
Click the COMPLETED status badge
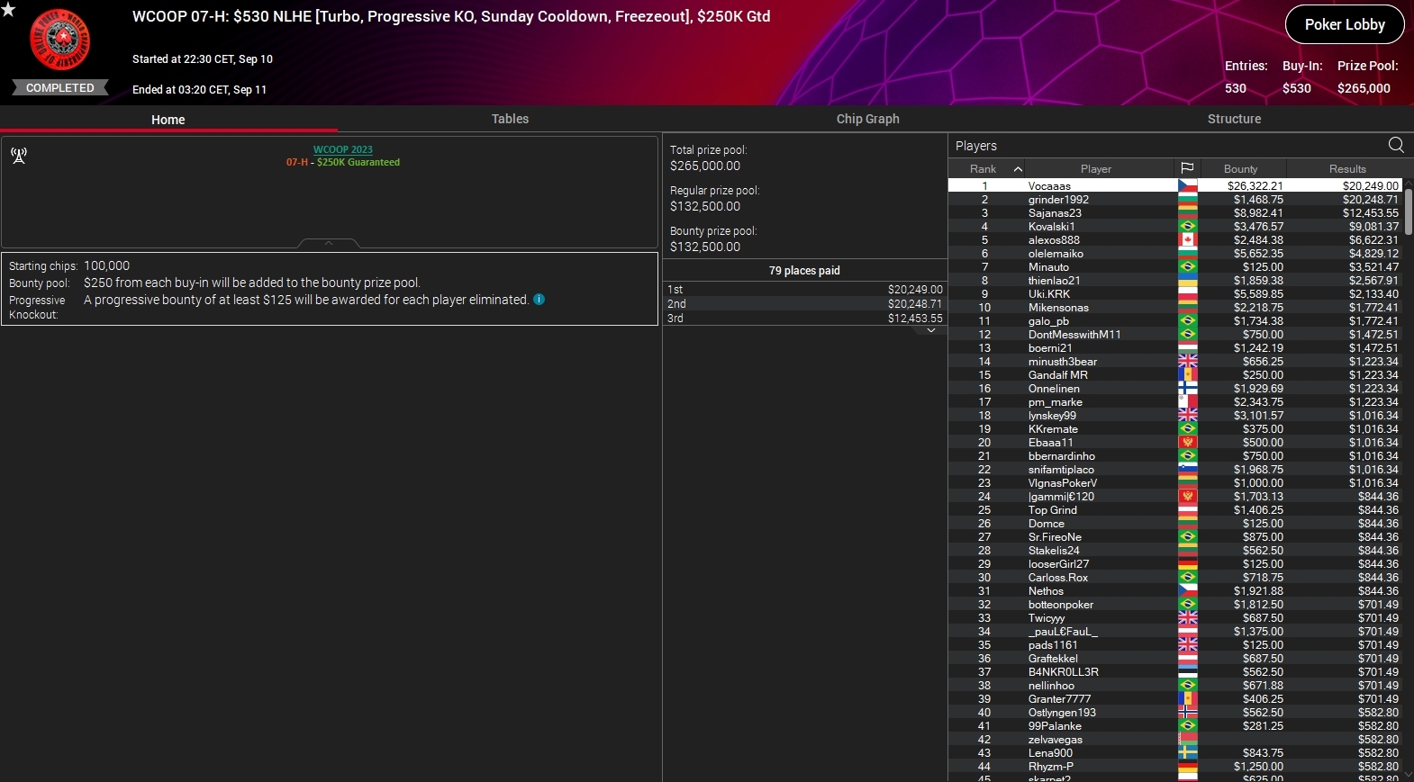(x=60, y=87)
